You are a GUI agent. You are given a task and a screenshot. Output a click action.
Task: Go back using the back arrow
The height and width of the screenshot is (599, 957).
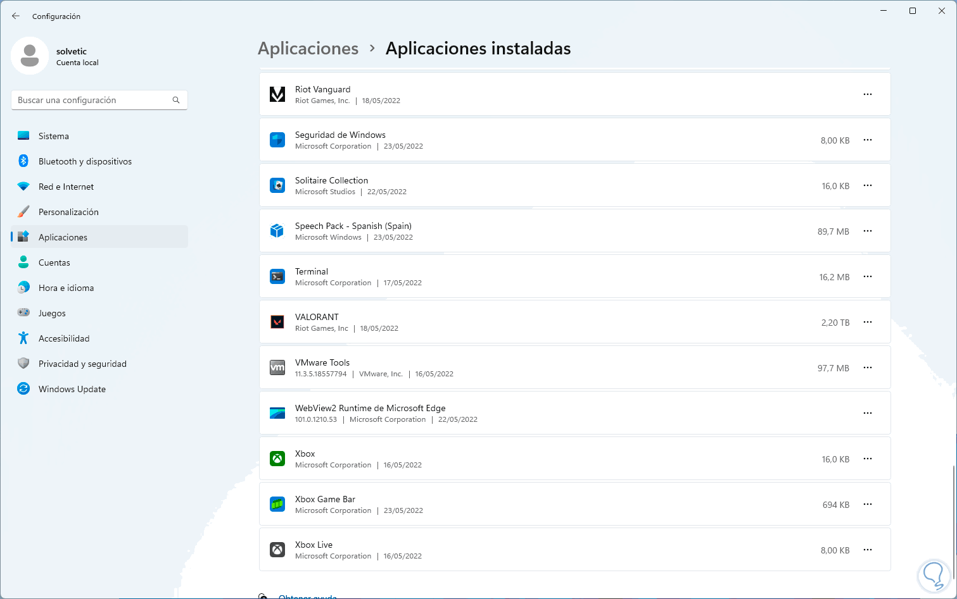16,16
